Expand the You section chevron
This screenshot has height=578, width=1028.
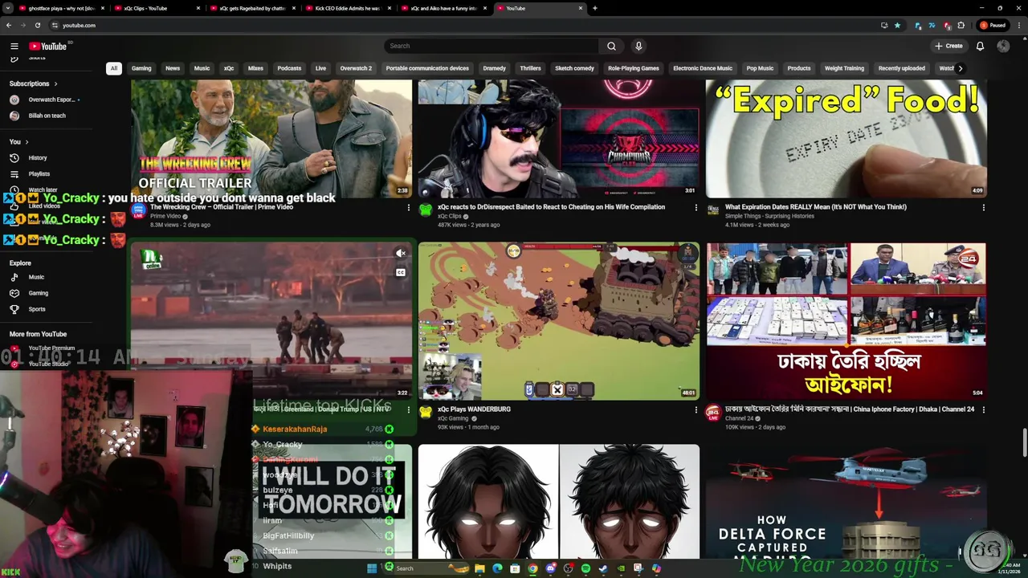(x=27, y=142)
